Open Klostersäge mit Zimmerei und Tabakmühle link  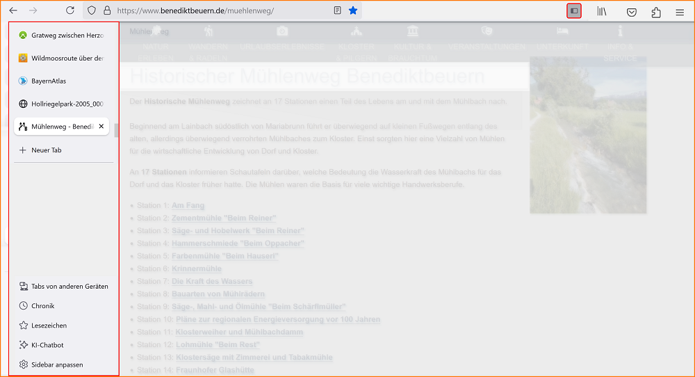pos(254,357)
